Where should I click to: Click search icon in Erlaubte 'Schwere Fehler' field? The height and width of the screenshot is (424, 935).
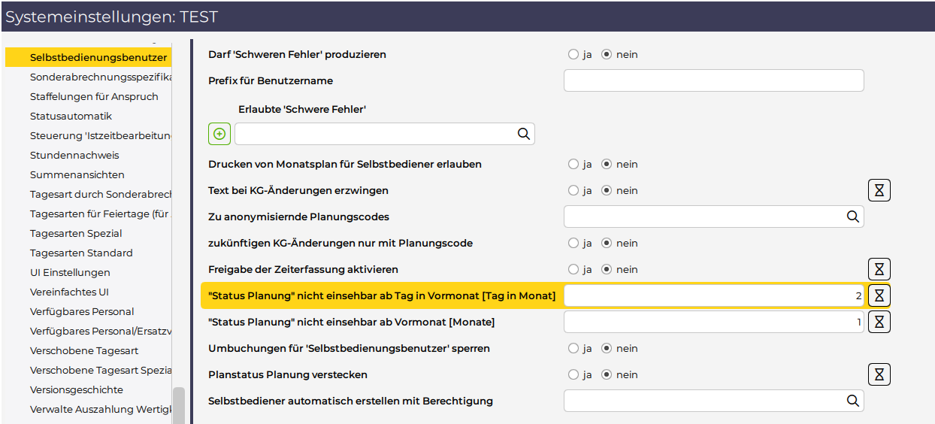coord(523,134)
